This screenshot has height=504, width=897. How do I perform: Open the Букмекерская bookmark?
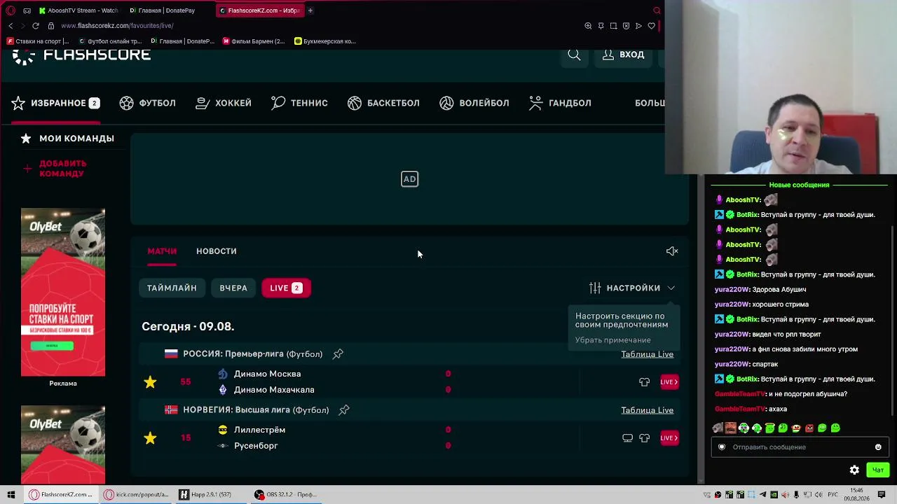[325, 41]
